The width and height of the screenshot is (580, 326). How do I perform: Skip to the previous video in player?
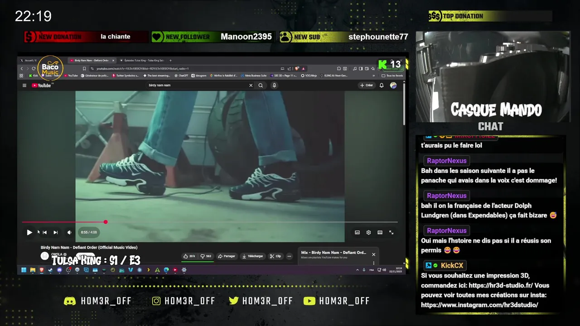tap(44, 232)
